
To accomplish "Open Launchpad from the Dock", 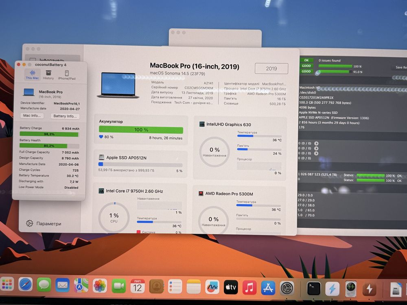I will pyautogui.click(x=7, y=285).
